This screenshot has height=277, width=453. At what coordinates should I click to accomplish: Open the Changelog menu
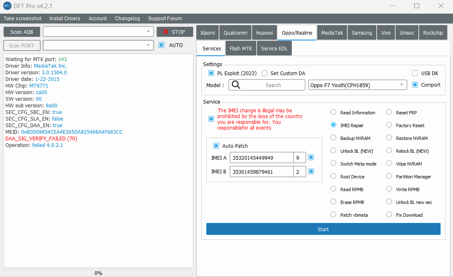(127, 19)
